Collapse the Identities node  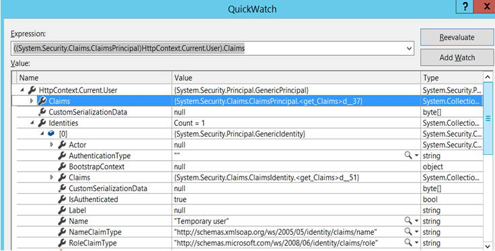click(32, 123)
